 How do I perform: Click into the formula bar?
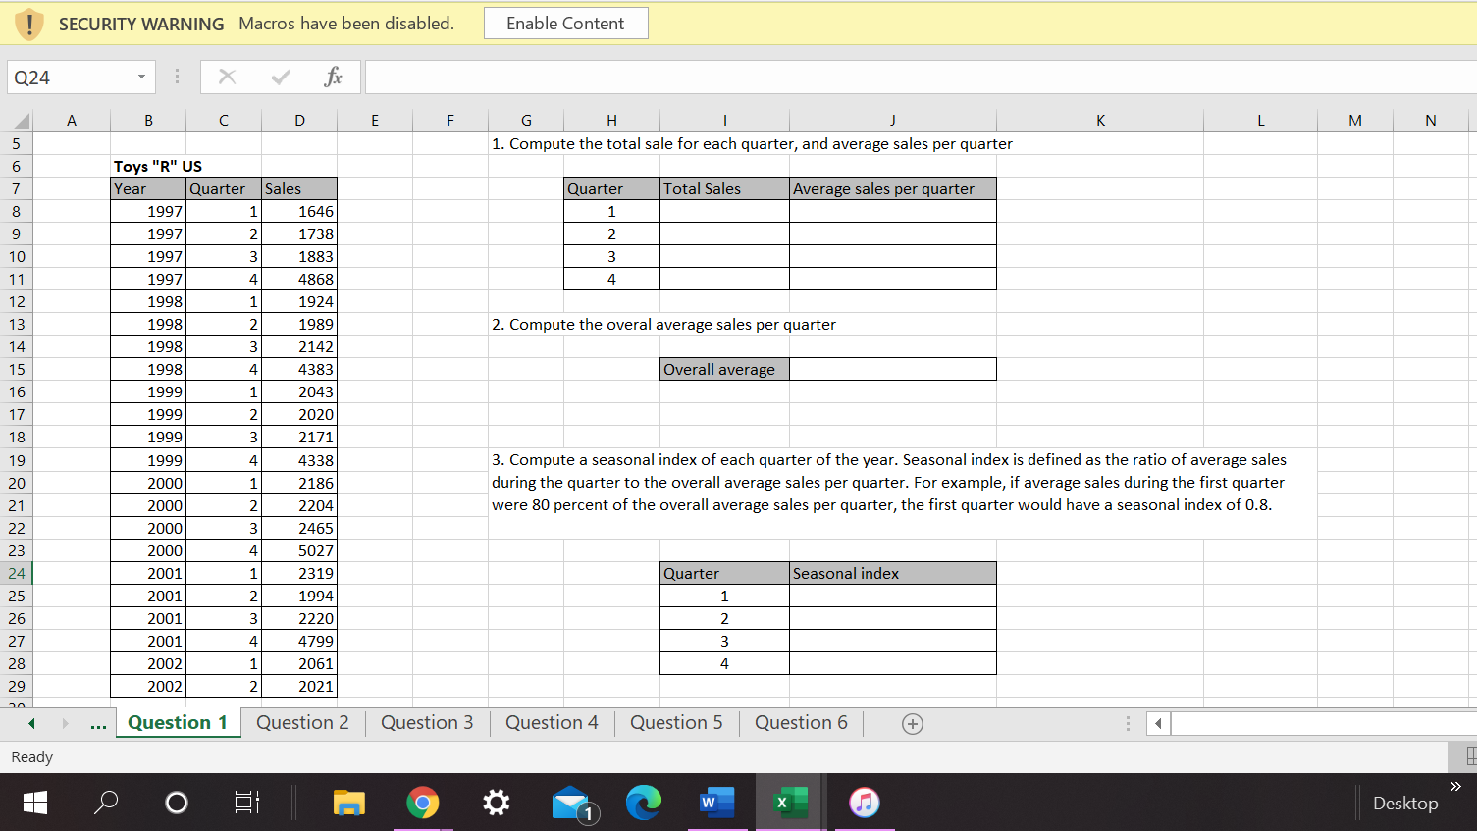coord(921,78)
